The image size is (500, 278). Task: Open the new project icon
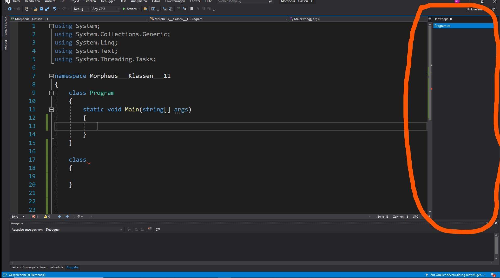[27, 9]
